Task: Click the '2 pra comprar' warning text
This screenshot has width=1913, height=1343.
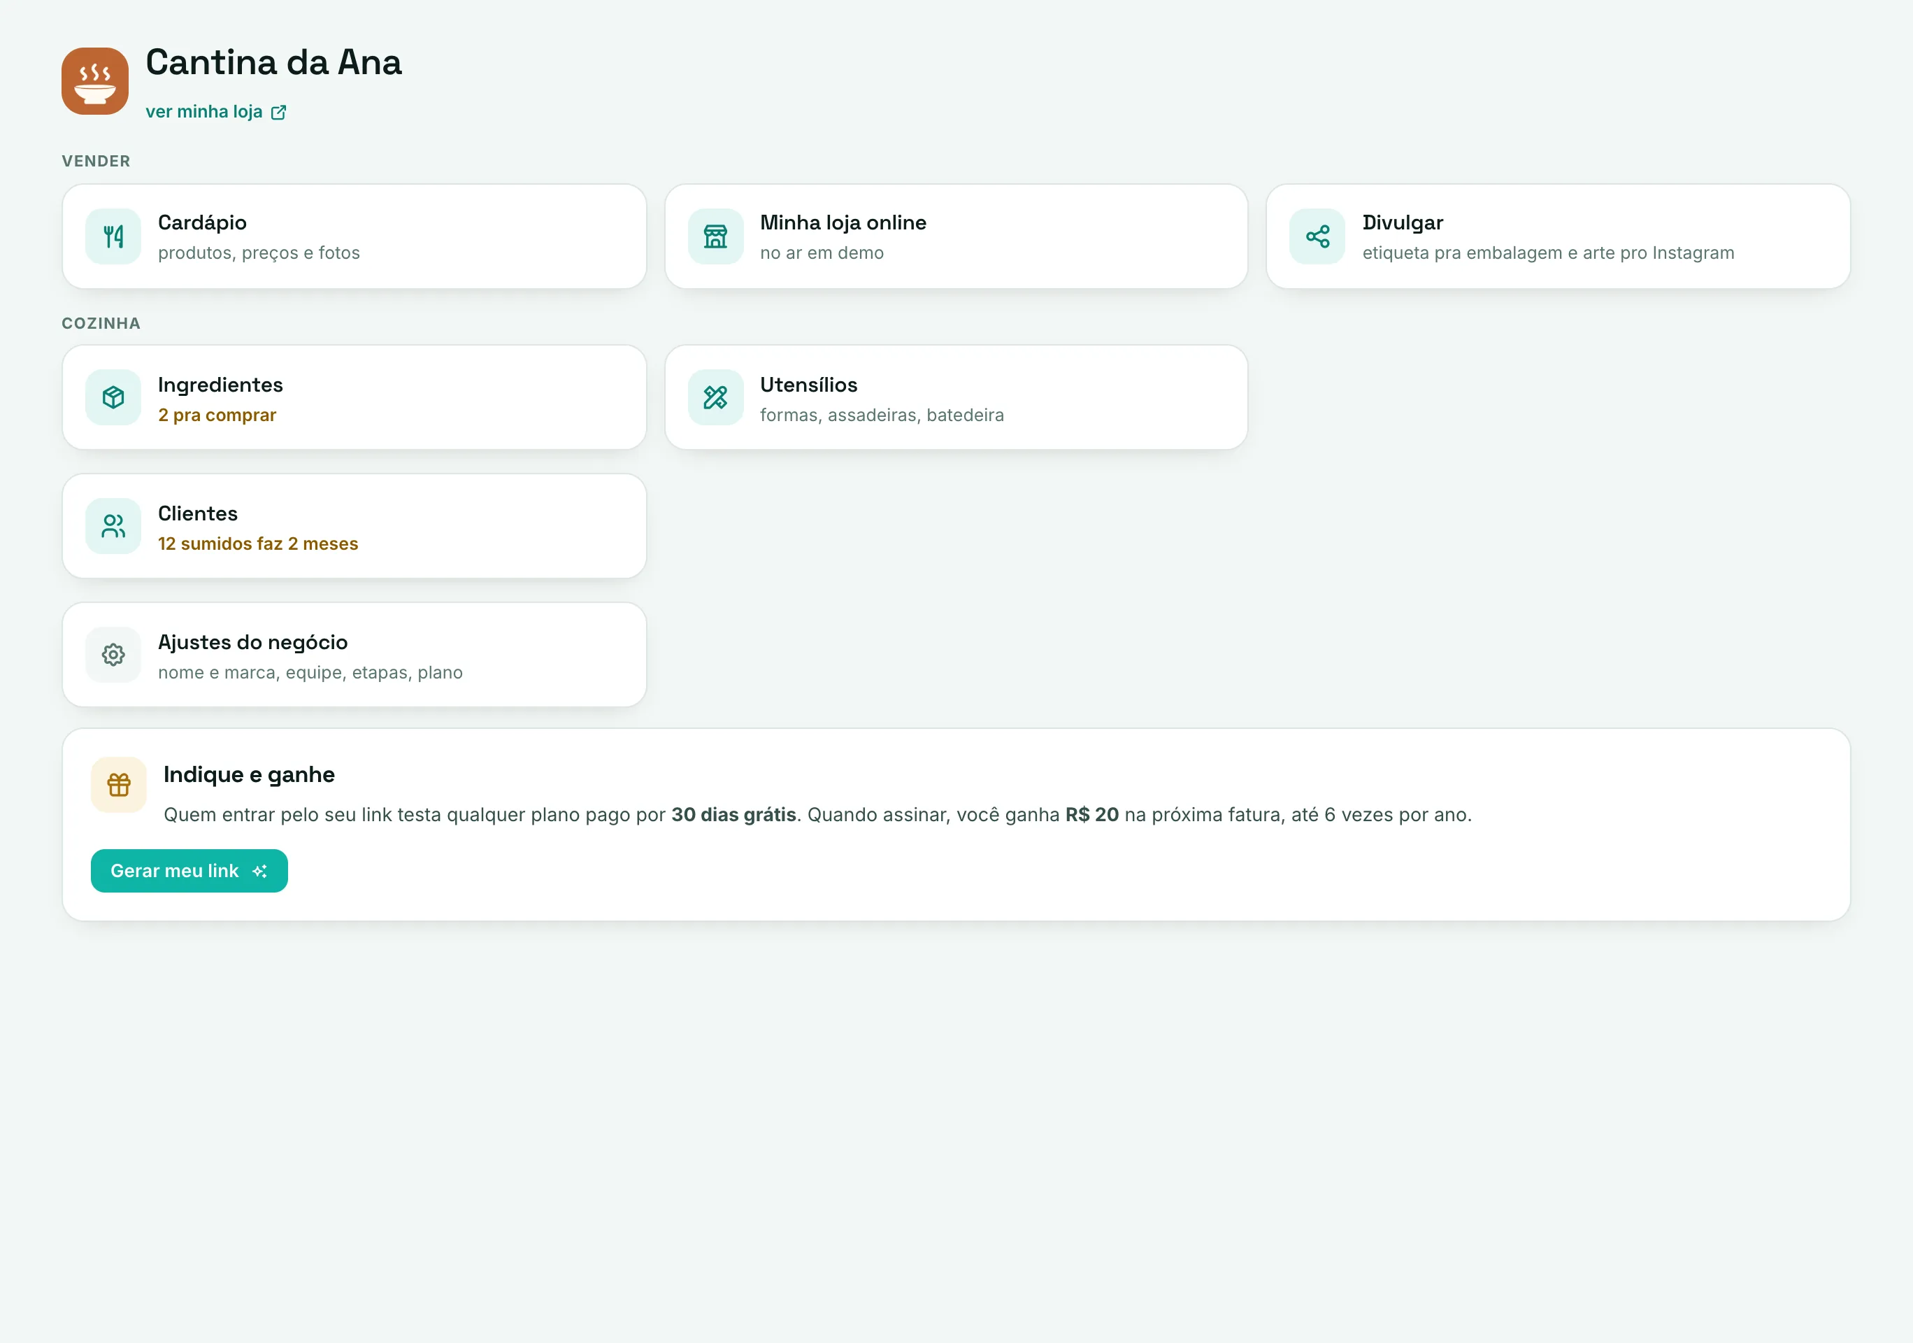Action: coord(217,415)
